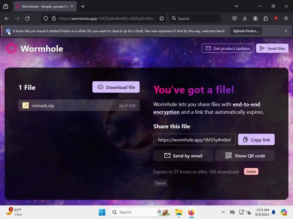Click Get product updates button
293x219 pixels.
(227, 48)
